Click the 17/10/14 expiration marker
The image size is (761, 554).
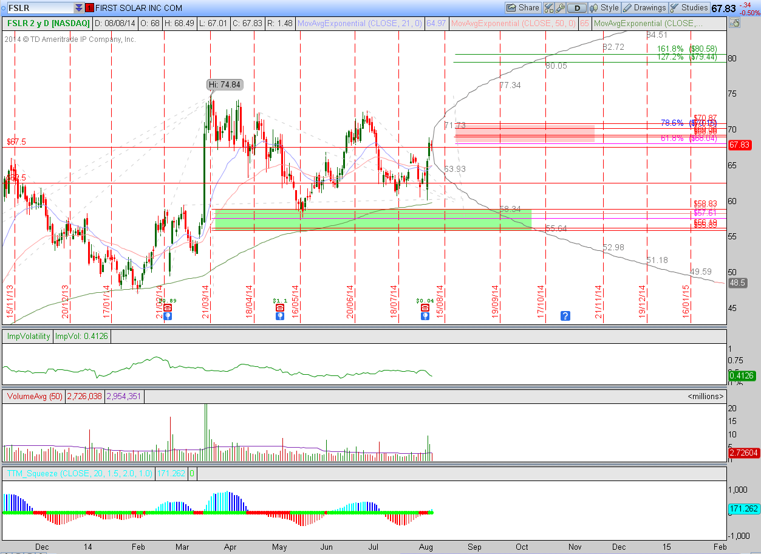tap(540, 302)
